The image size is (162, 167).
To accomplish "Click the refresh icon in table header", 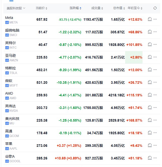I will (x=155, y=8).
